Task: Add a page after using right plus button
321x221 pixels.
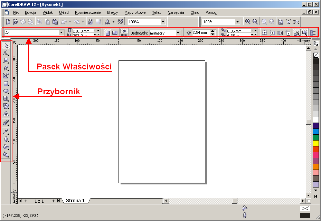Action: 53,201
